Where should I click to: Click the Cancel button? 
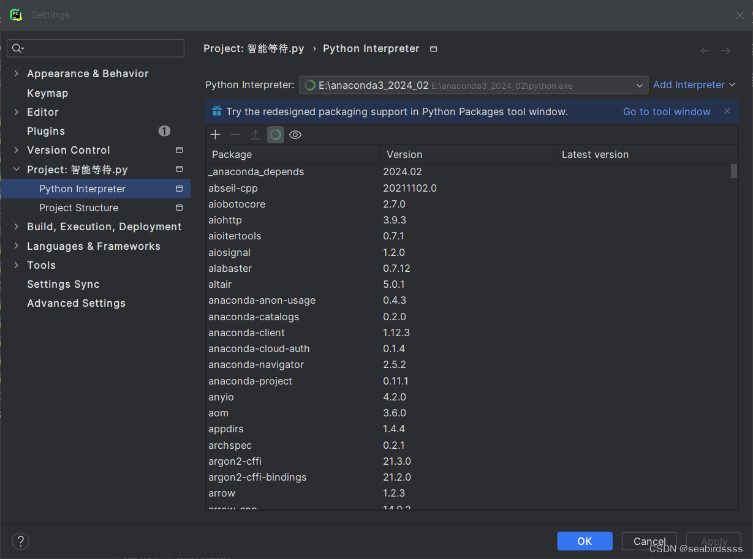coord(649,541)
